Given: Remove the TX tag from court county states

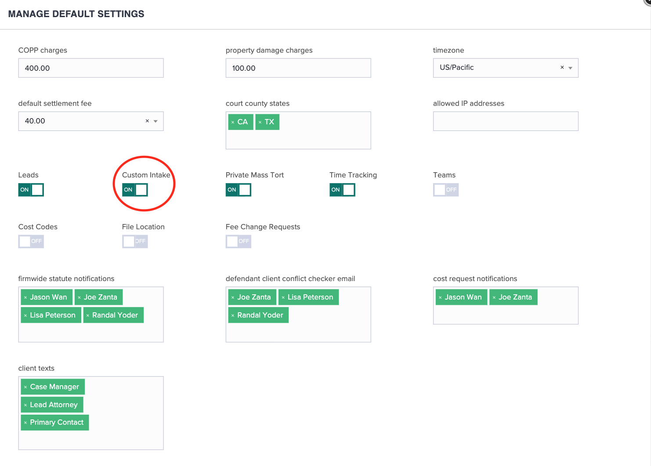Looking at the screenshot, I should point(260,122).
